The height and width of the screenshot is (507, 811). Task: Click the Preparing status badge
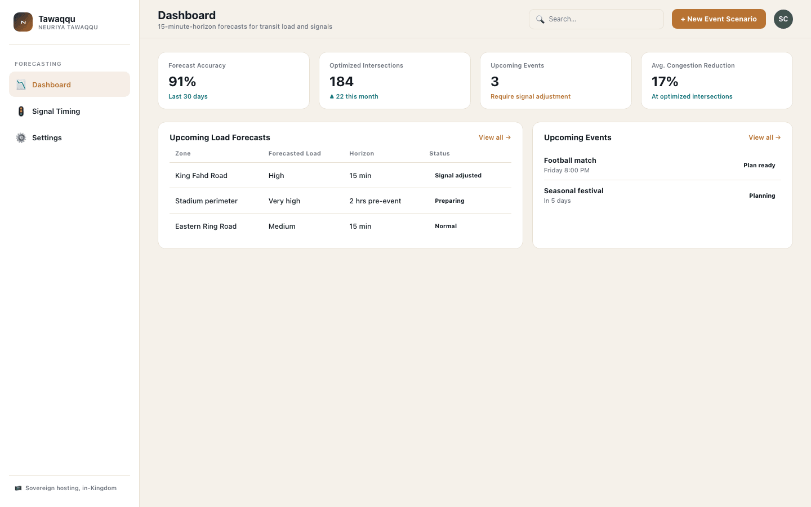[x=449, y=201]
